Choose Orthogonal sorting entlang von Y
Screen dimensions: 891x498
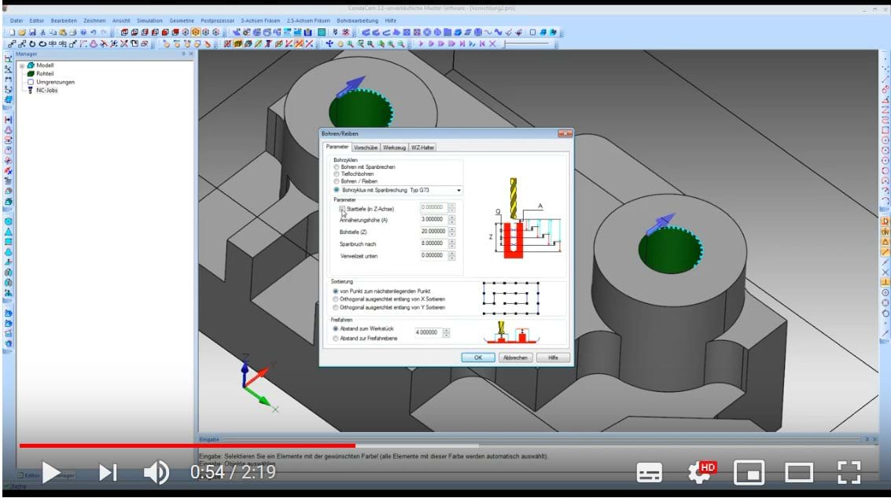point(335,307)
